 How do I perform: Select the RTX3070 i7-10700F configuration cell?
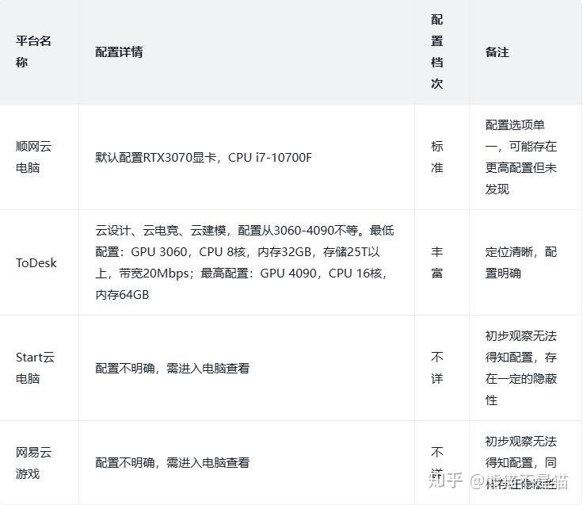click(246, 157)
